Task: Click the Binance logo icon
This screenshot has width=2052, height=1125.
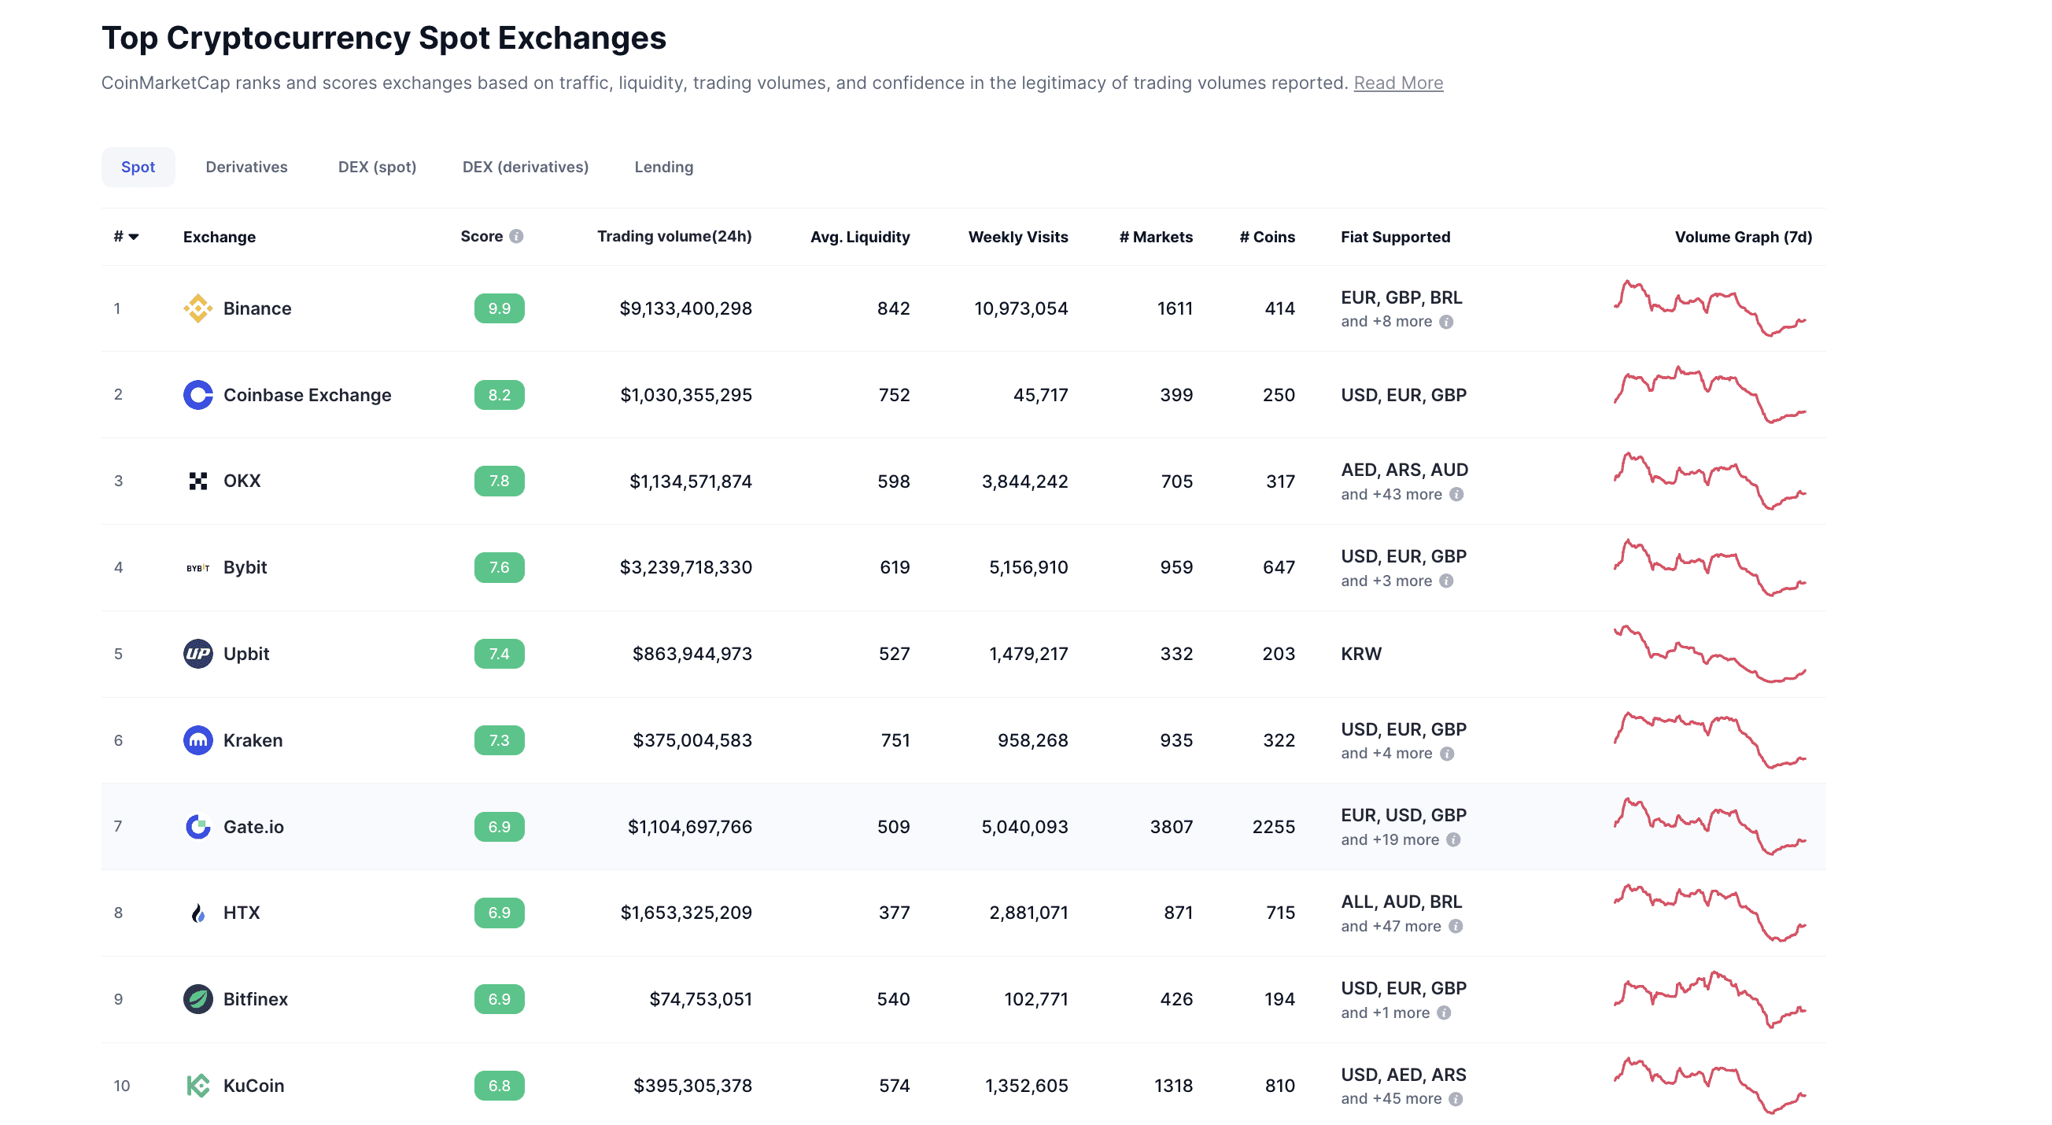Action: [x=197, y=308]
